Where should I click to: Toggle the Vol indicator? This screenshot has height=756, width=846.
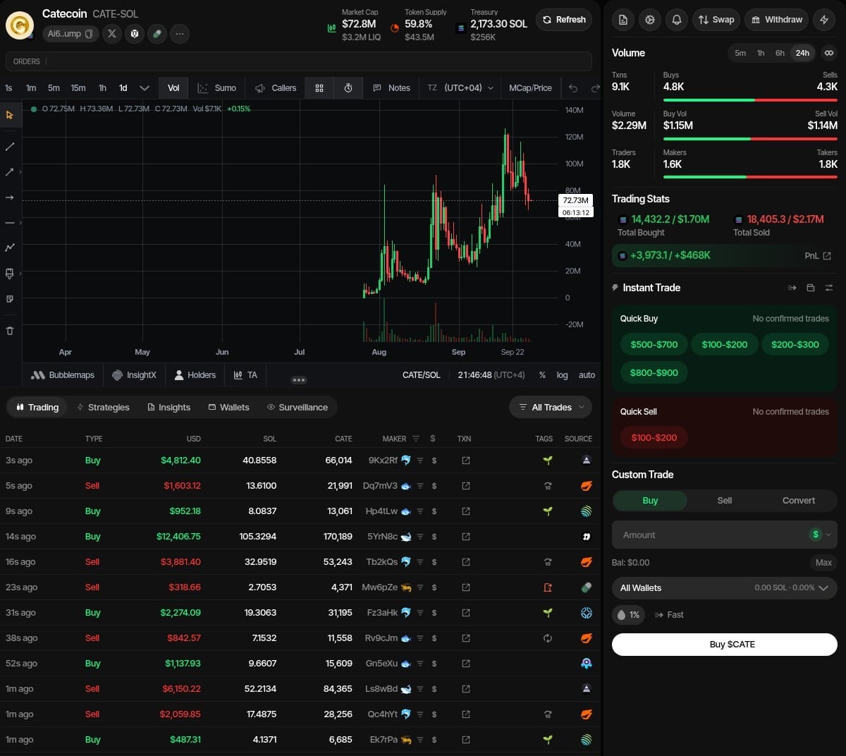coord(173,88)
